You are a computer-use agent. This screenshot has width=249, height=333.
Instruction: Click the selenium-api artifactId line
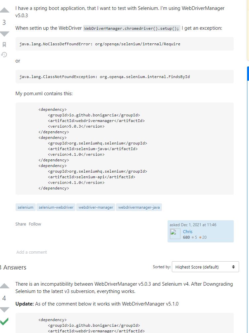[91, 177]
